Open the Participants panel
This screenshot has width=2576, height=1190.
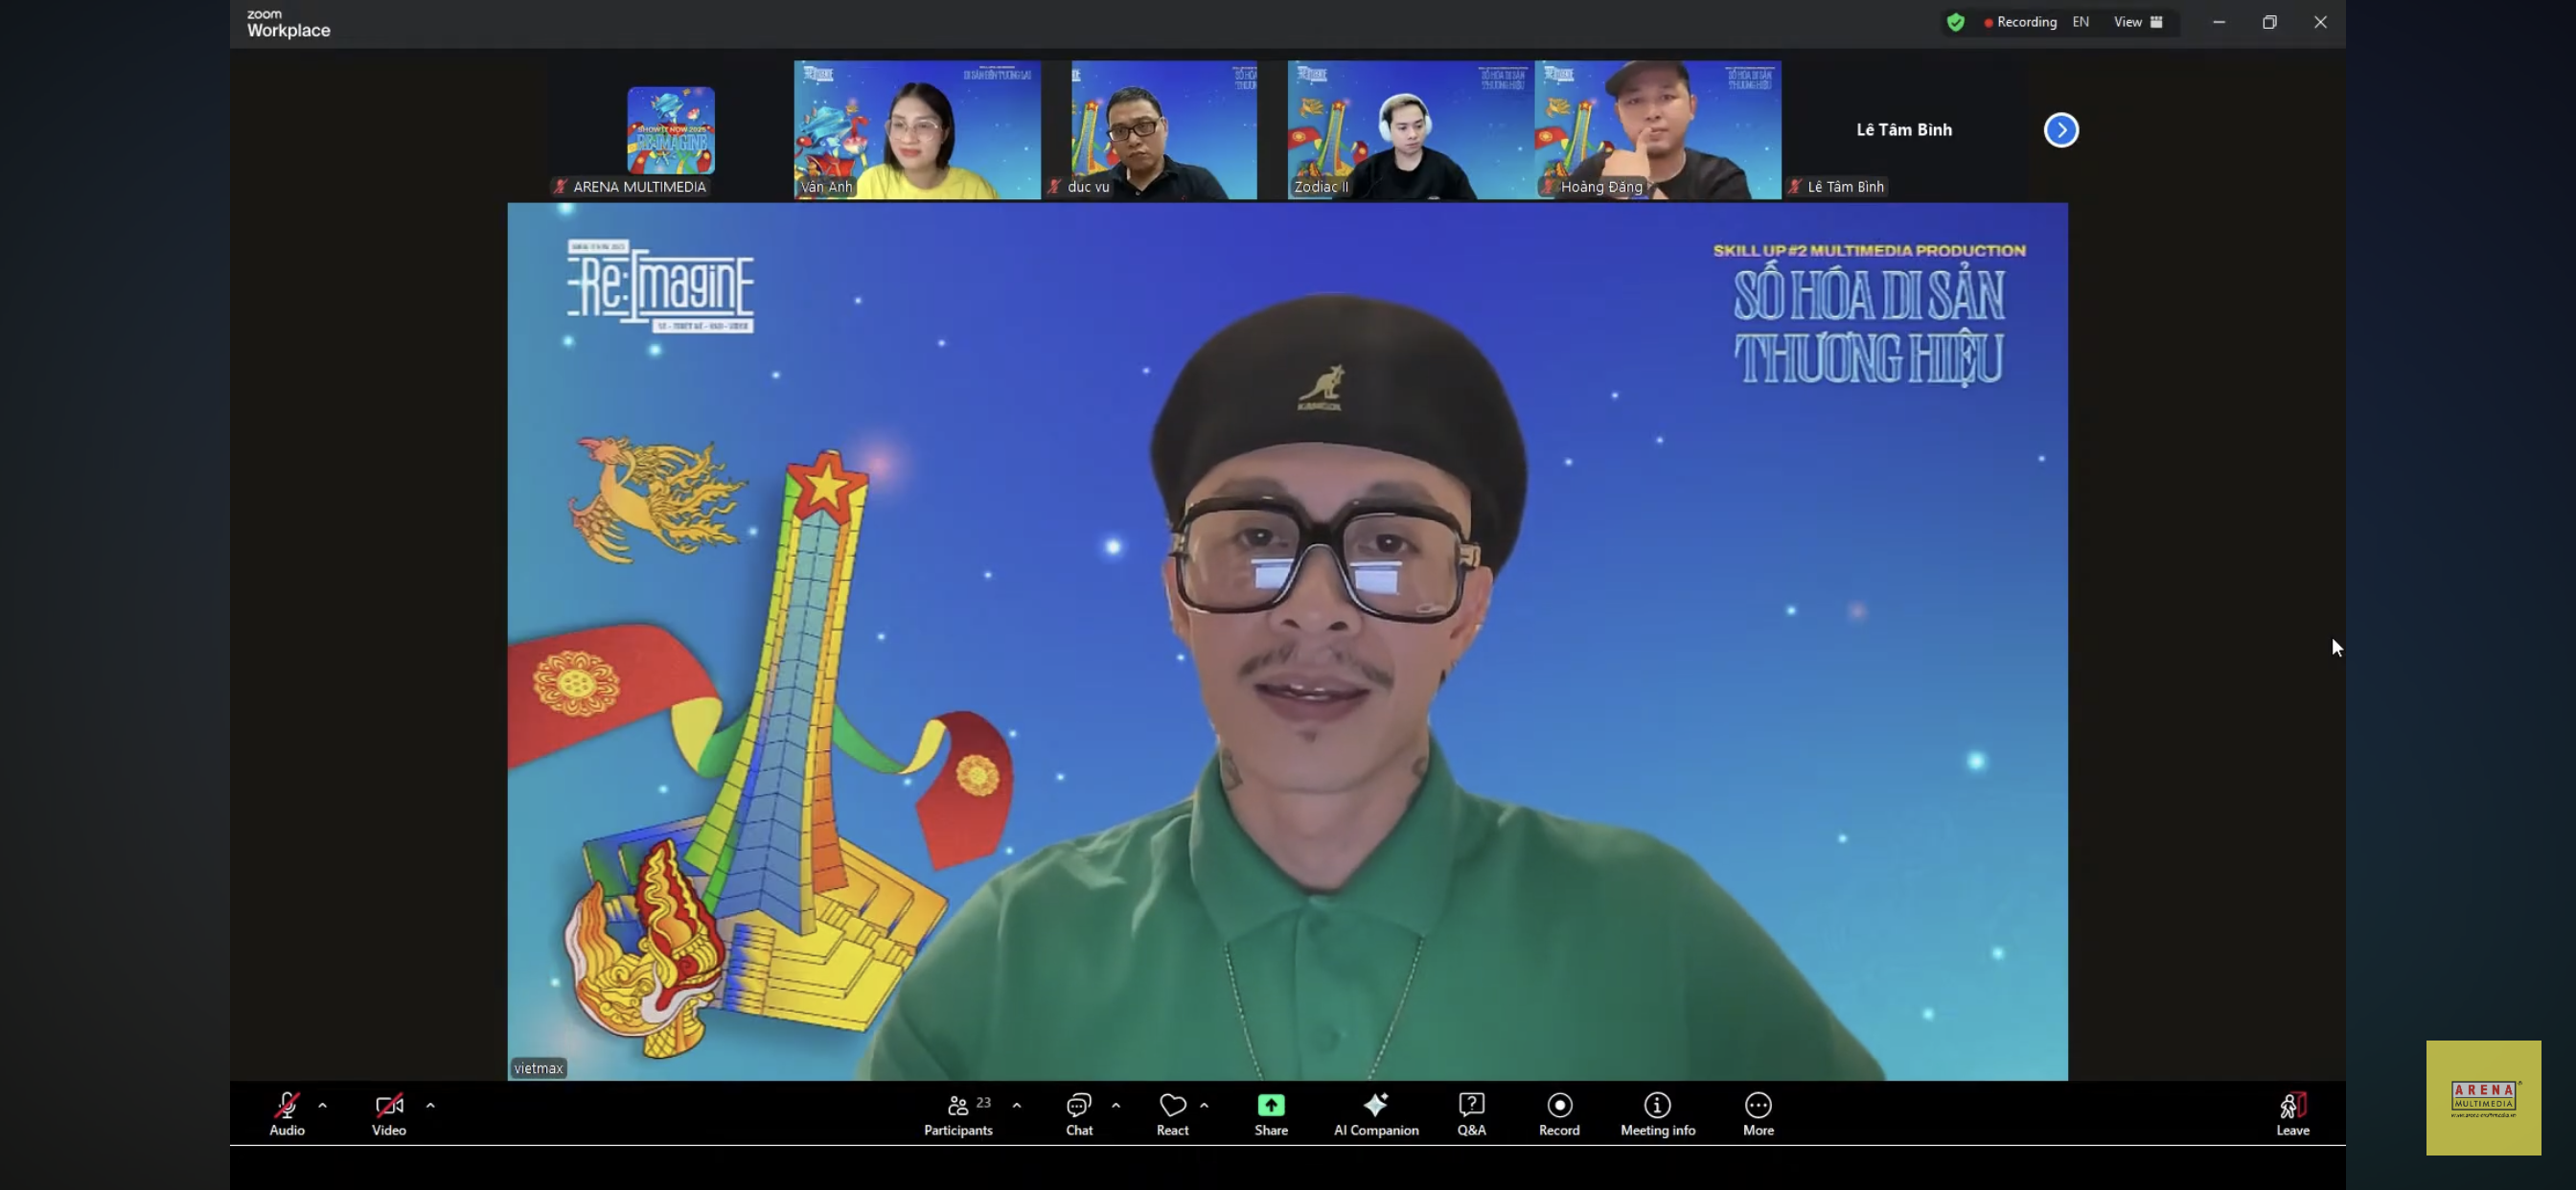point(958,1113)
